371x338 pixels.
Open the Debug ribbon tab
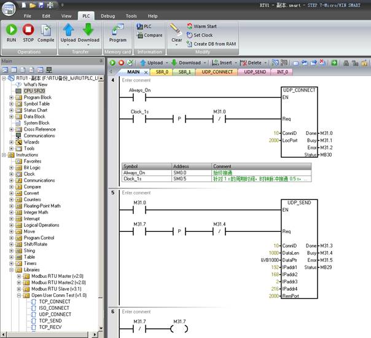(107, 15)
